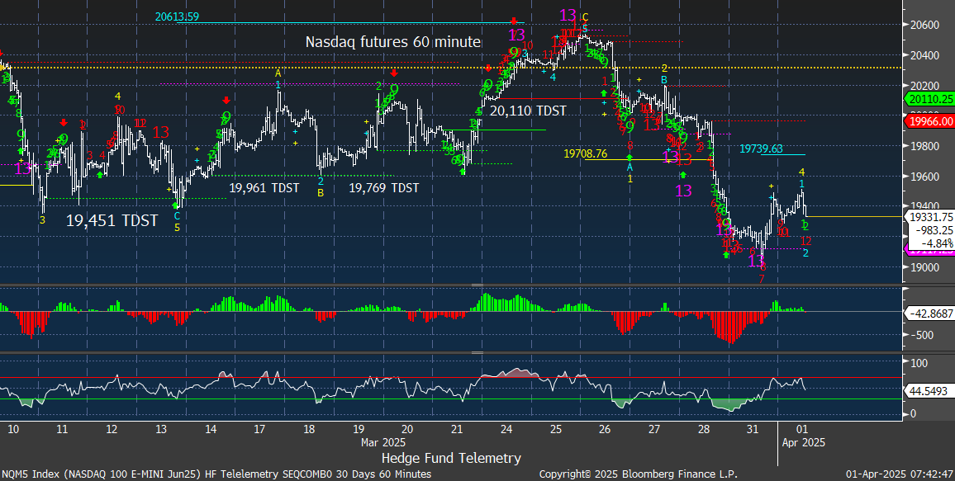Image resolution: width=955 pixels, height=481 pixels.
Task: Click the '31' date axis label
Action: coord(753,429)
